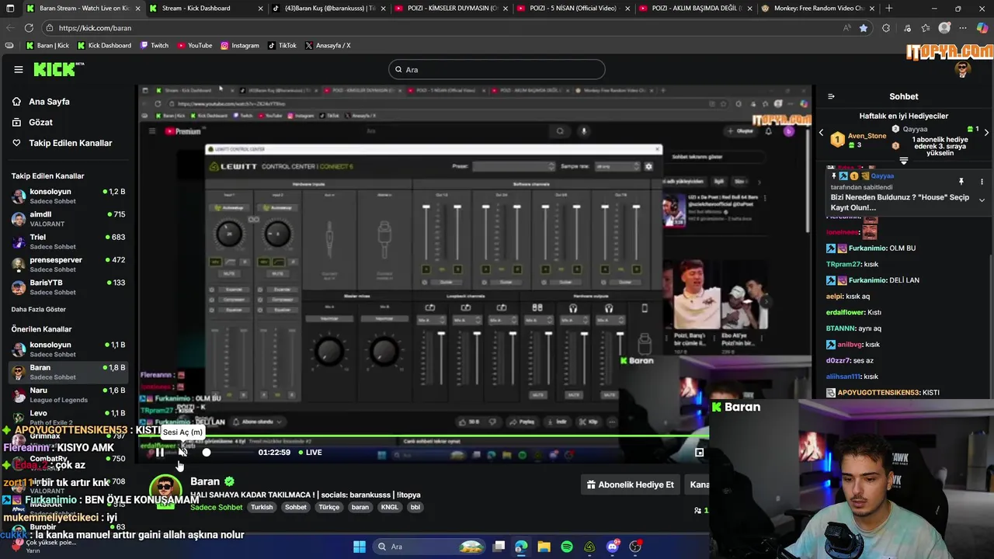Expand the pinned message chevron
Viewport: 994px width, 559px height.
pos(982,200)
